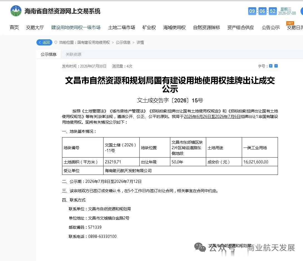303x261 pixels.
Task: Decrease font size with minus icon
Action: click(x=276, y=66)
